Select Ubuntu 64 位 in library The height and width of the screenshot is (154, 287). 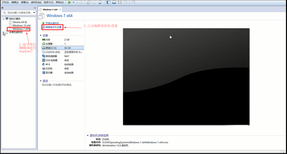[20, 22]
